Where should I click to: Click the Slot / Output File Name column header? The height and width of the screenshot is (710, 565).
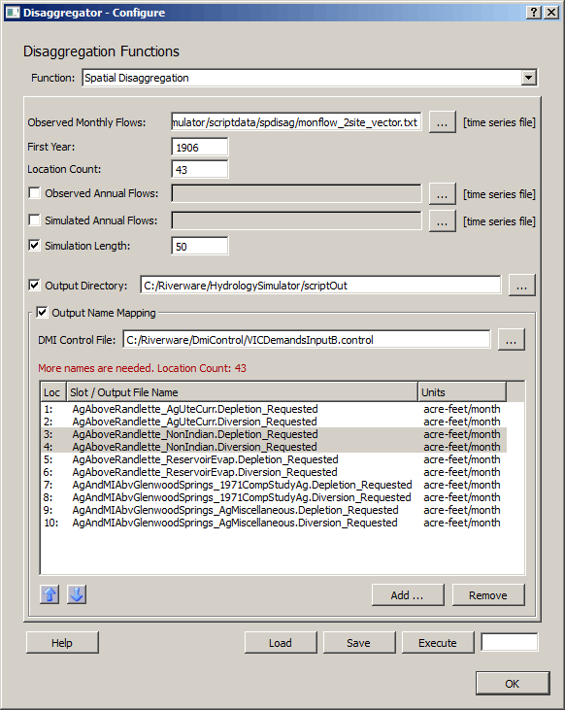242,392
